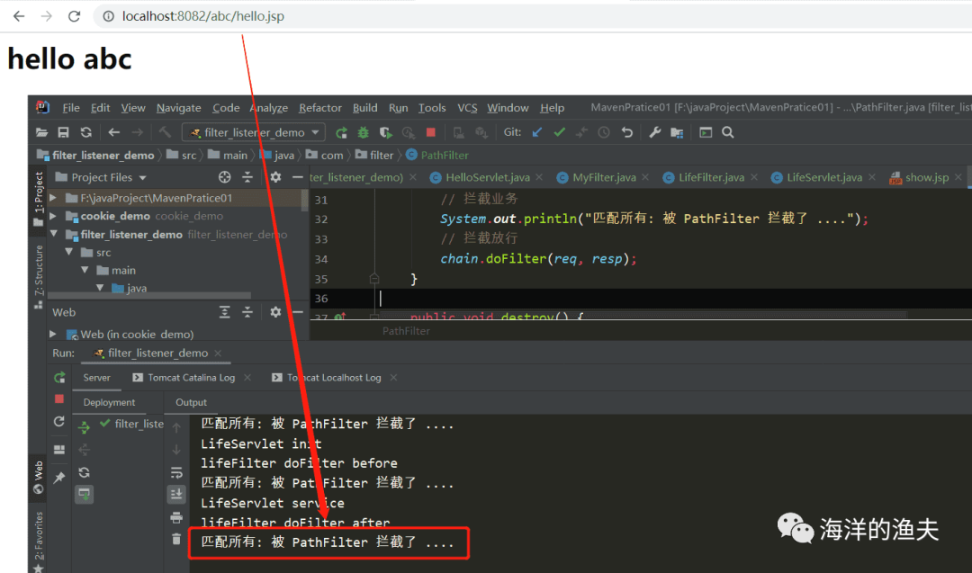Image resolution: width=972 pixels, height=573 pixels.
Task: Expand the cookie_demo tree node
Action: (x=53, y=216)
